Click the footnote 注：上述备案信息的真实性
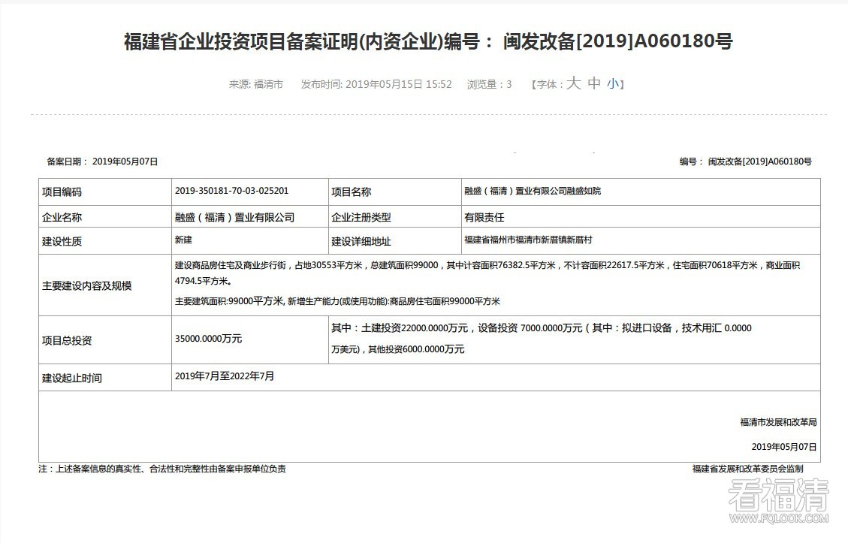The image size is (848, 543). [162, 469]
